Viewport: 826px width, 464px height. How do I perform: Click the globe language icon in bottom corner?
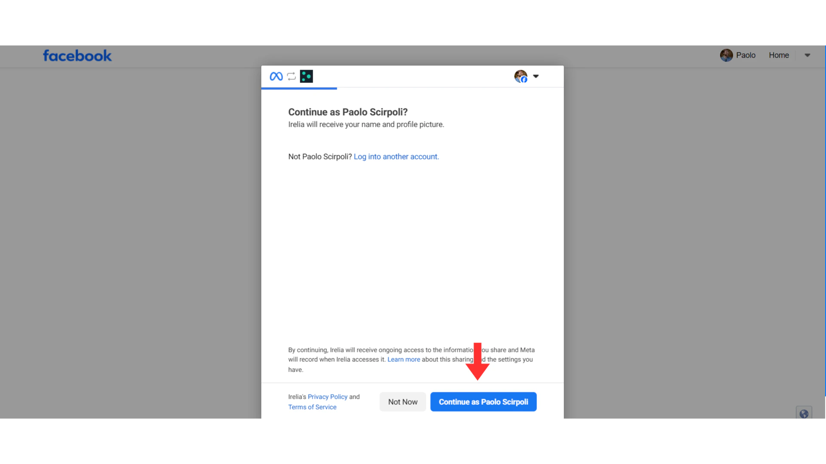tap(804, 414)
